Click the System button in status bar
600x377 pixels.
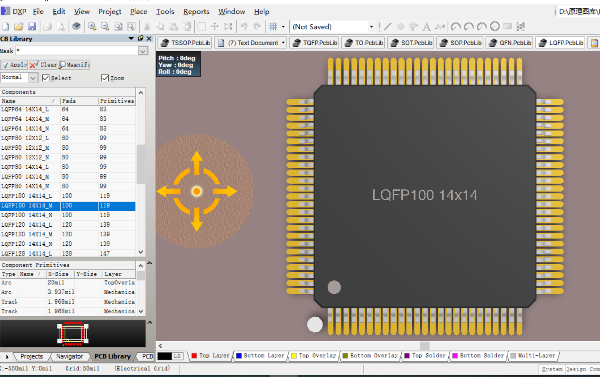[552, 369]
